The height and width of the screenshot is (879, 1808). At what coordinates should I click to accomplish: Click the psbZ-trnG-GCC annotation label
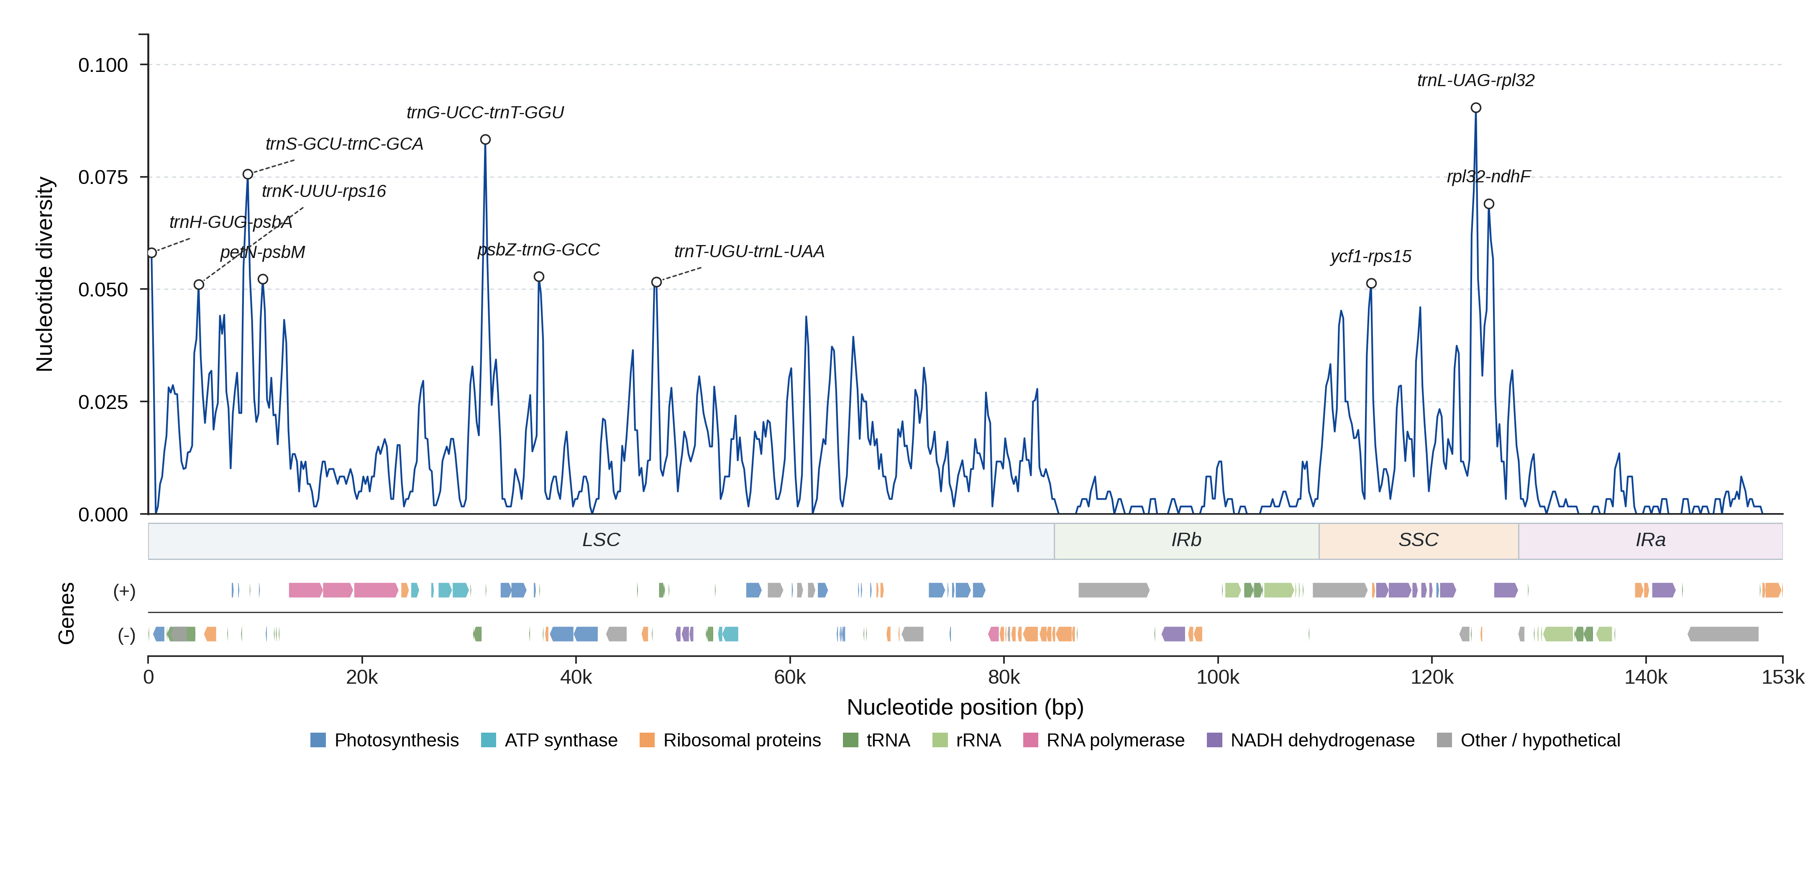pos(538,250)
